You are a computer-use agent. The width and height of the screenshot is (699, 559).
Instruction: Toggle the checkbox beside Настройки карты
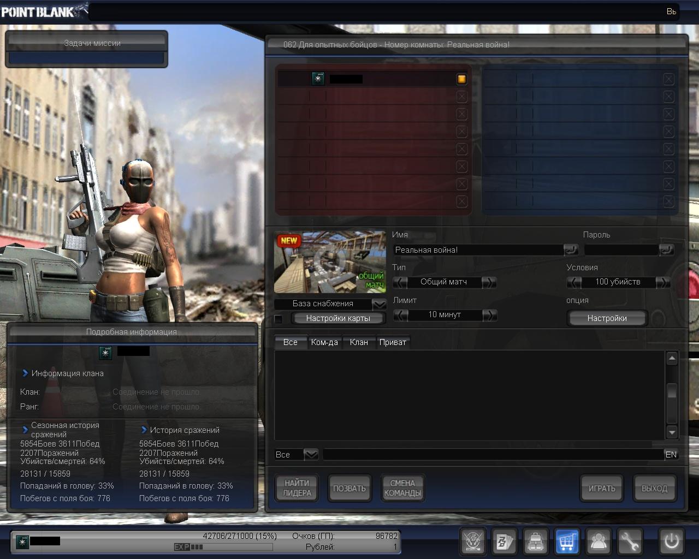pos(279,319)
